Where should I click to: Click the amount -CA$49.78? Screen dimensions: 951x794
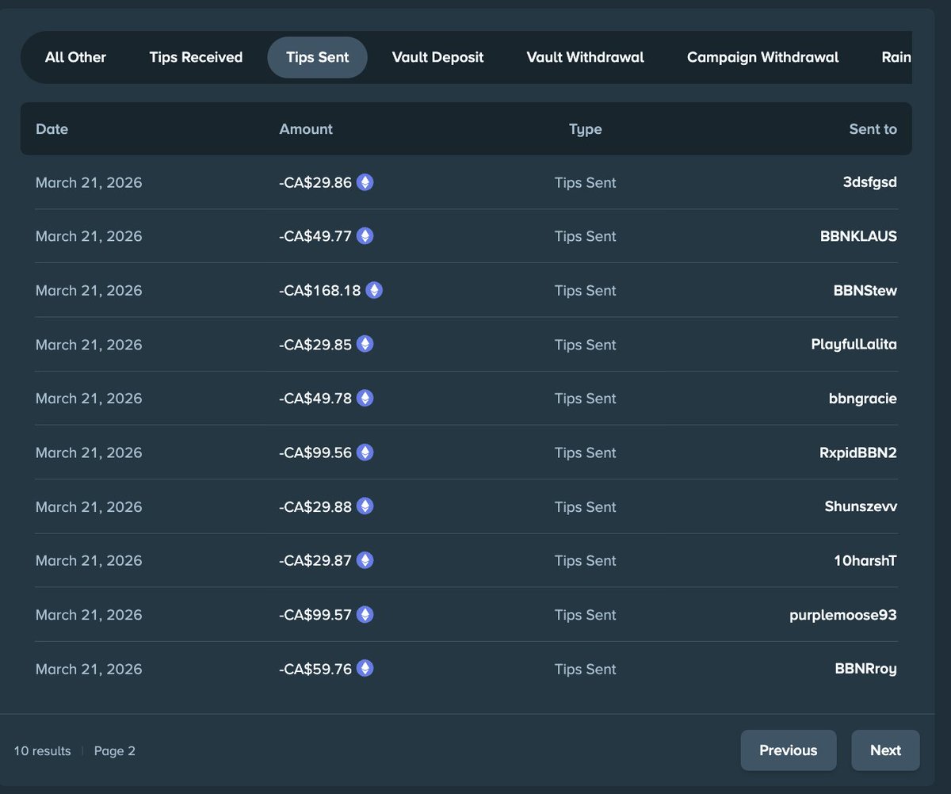point(315,398)
